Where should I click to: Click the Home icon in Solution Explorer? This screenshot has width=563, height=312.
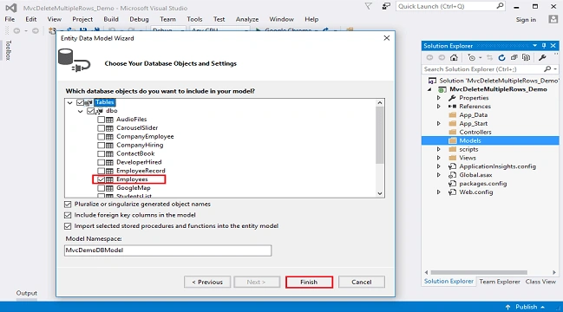tap(454, 57)
